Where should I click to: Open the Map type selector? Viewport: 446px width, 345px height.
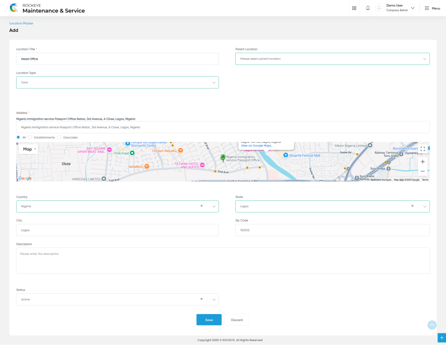tap(28, 149)
